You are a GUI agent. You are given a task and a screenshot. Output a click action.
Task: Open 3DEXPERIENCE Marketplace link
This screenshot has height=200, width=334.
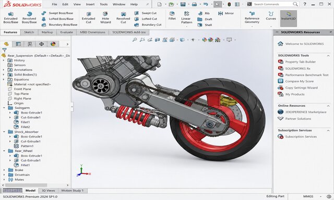[302, 112]
